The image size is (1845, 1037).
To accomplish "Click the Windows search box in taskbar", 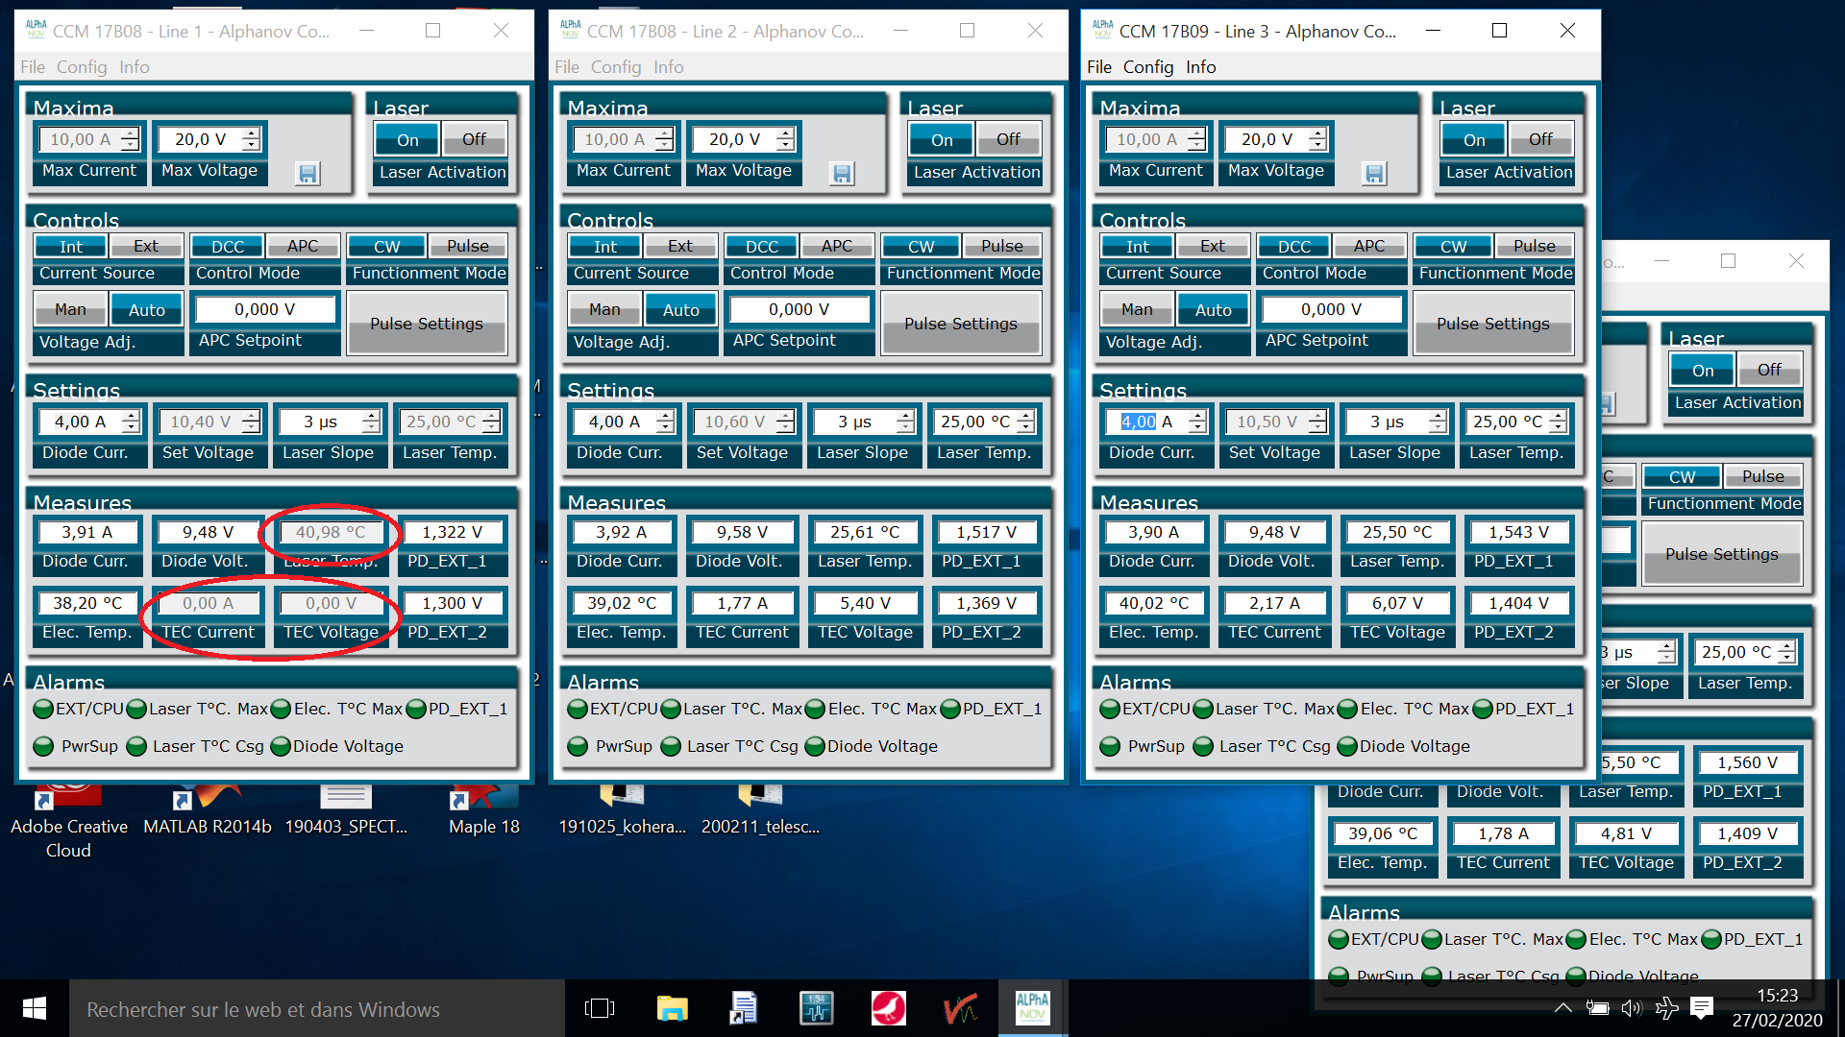I will [317, 1009].
